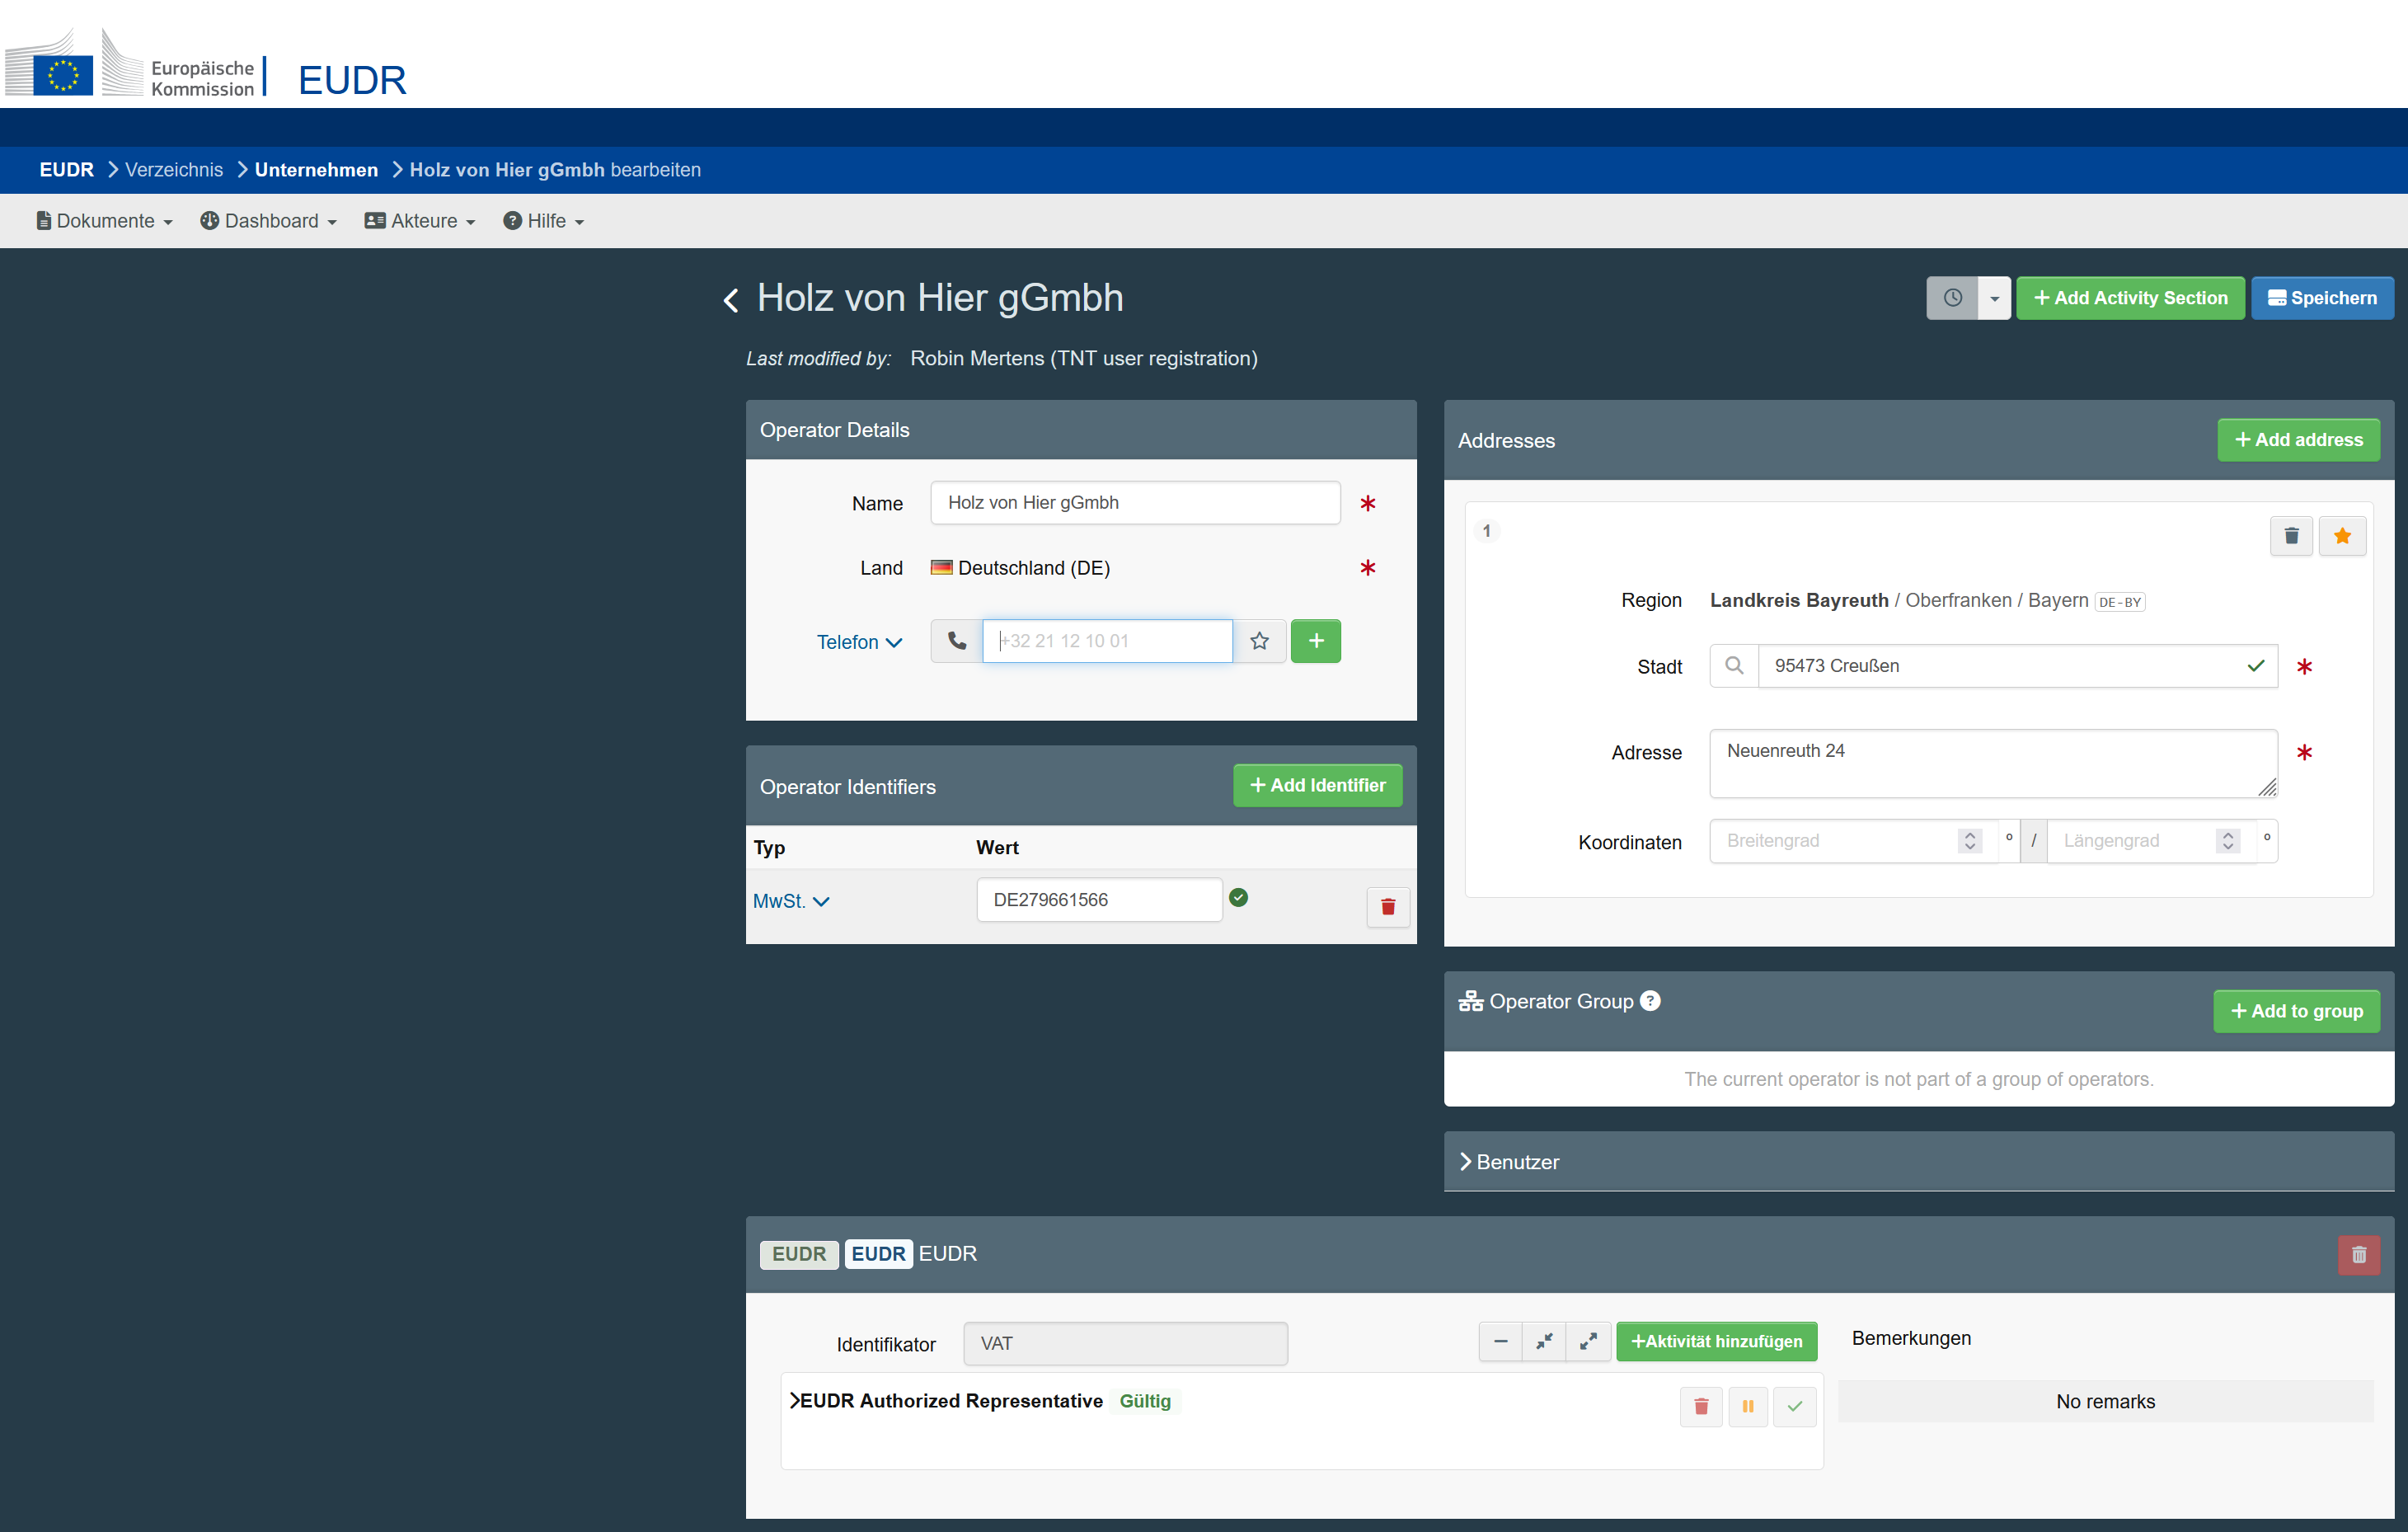Click the compress arrows icon in activity toolbar

point(1544,1342)
